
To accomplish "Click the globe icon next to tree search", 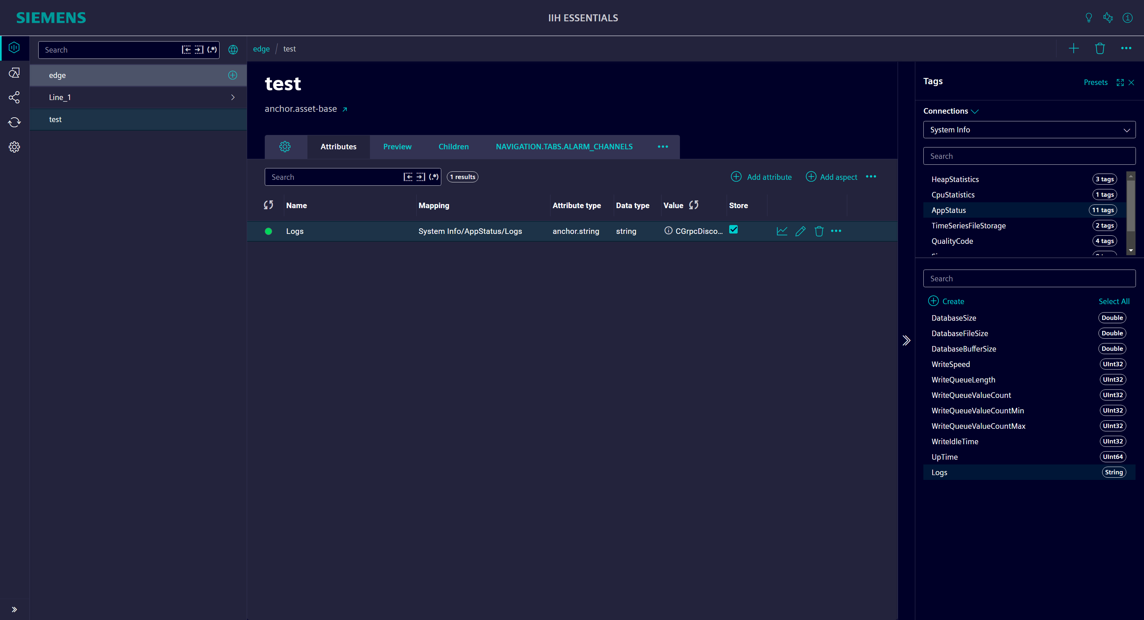I will 233,50.
